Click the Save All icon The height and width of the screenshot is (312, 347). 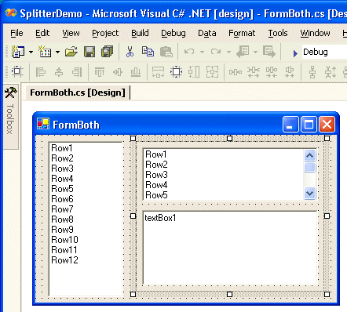click(107, 52)
